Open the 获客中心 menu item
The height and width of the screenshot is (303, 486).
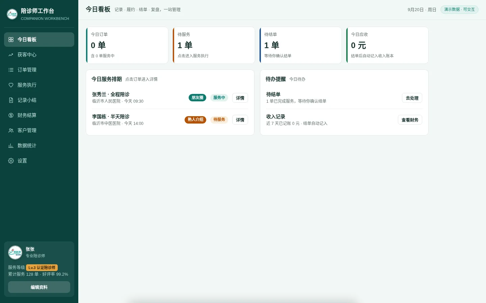pyautogui.click(x=39, y=55)
